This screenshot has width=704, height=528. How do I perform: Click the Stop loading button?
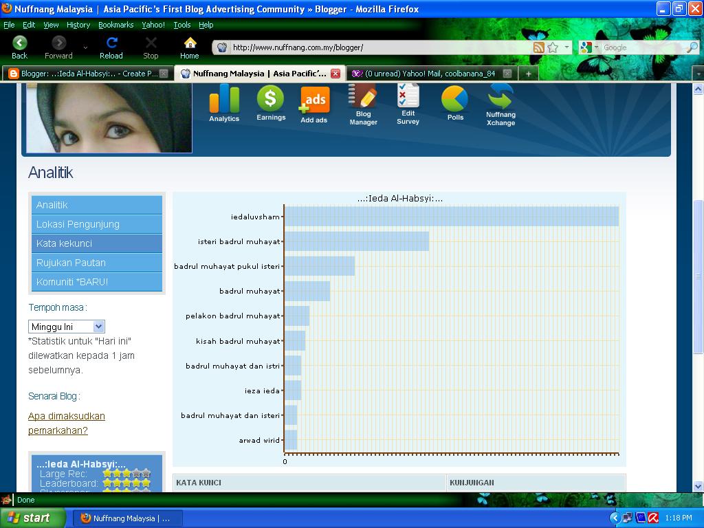pyautogui.click(x=151, y=47)
